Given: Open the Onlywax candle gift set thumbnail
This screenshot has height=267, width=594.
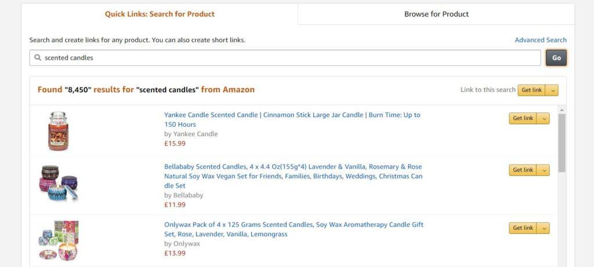Looking at the screenshot, I should (59, 240).
